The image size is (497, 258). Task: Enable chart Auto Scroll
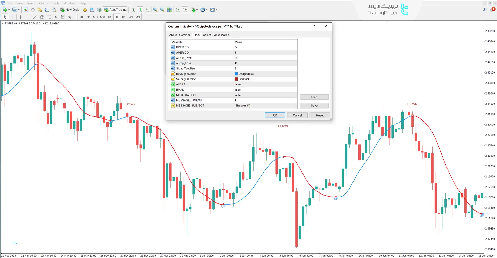(x=178, y=10)
